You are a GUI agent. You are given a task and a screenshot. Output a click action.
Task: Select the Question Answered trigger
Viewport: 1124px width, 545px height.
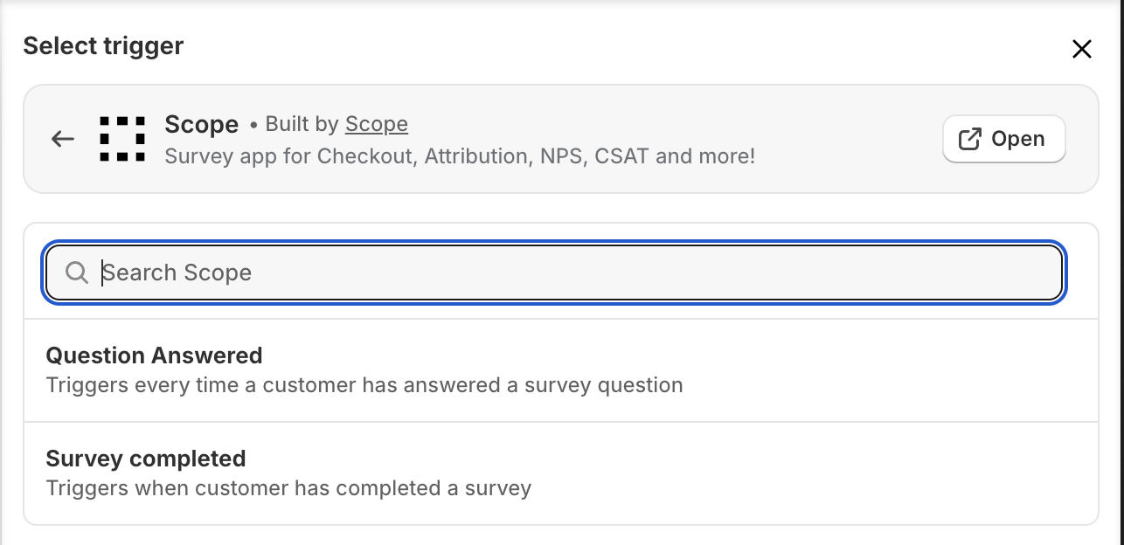click(x=154, y=356)
